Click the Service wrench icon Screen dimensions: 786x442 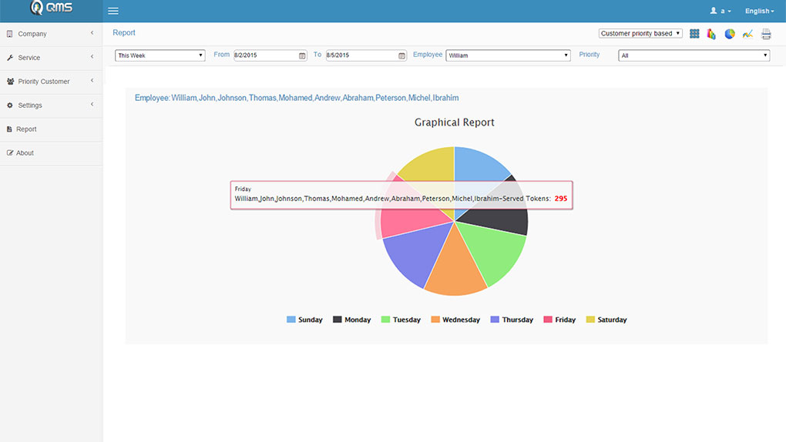pyautogui.click(x=10, y=58)
